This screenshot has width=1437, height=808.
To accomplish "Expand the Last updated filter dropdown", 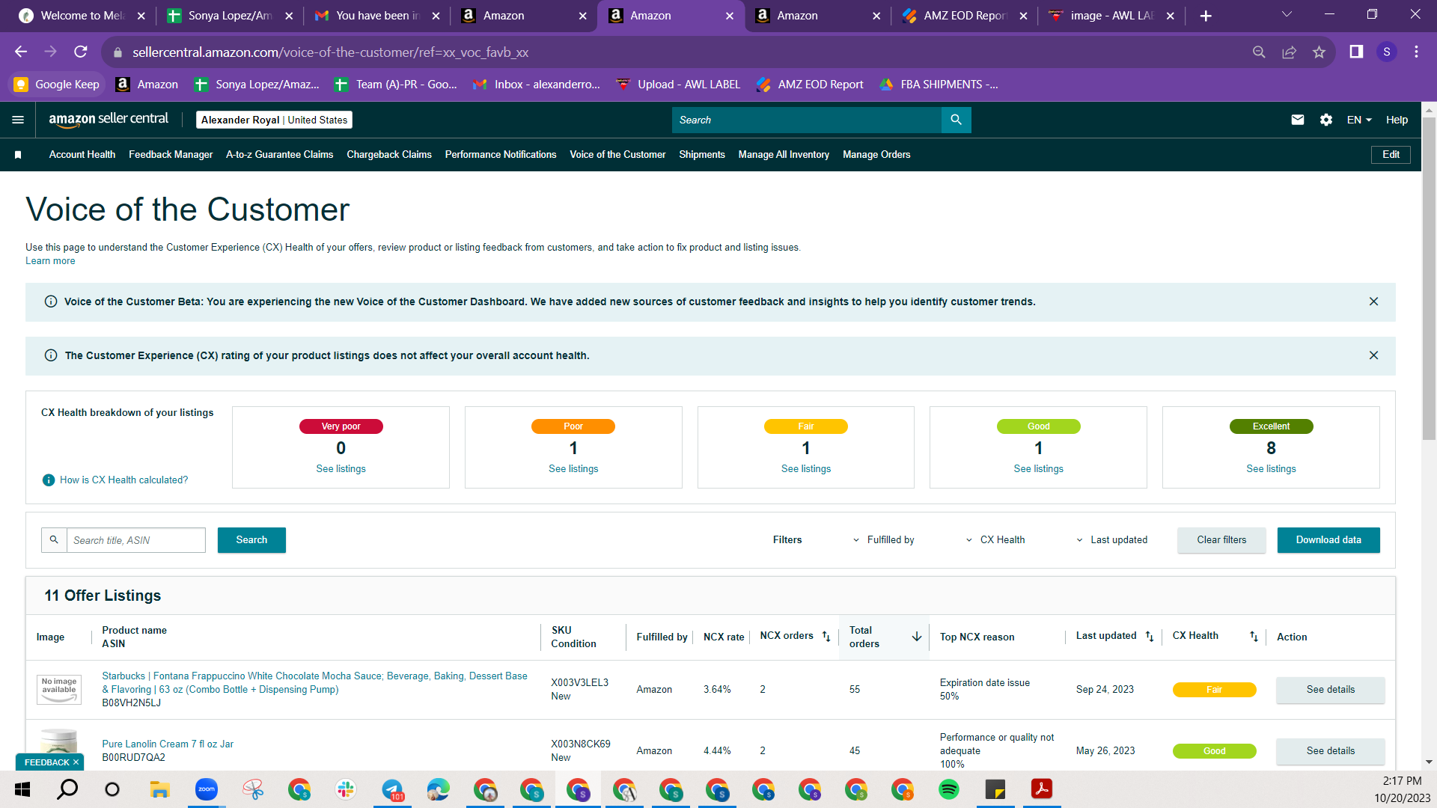I will pos(1111,540).
